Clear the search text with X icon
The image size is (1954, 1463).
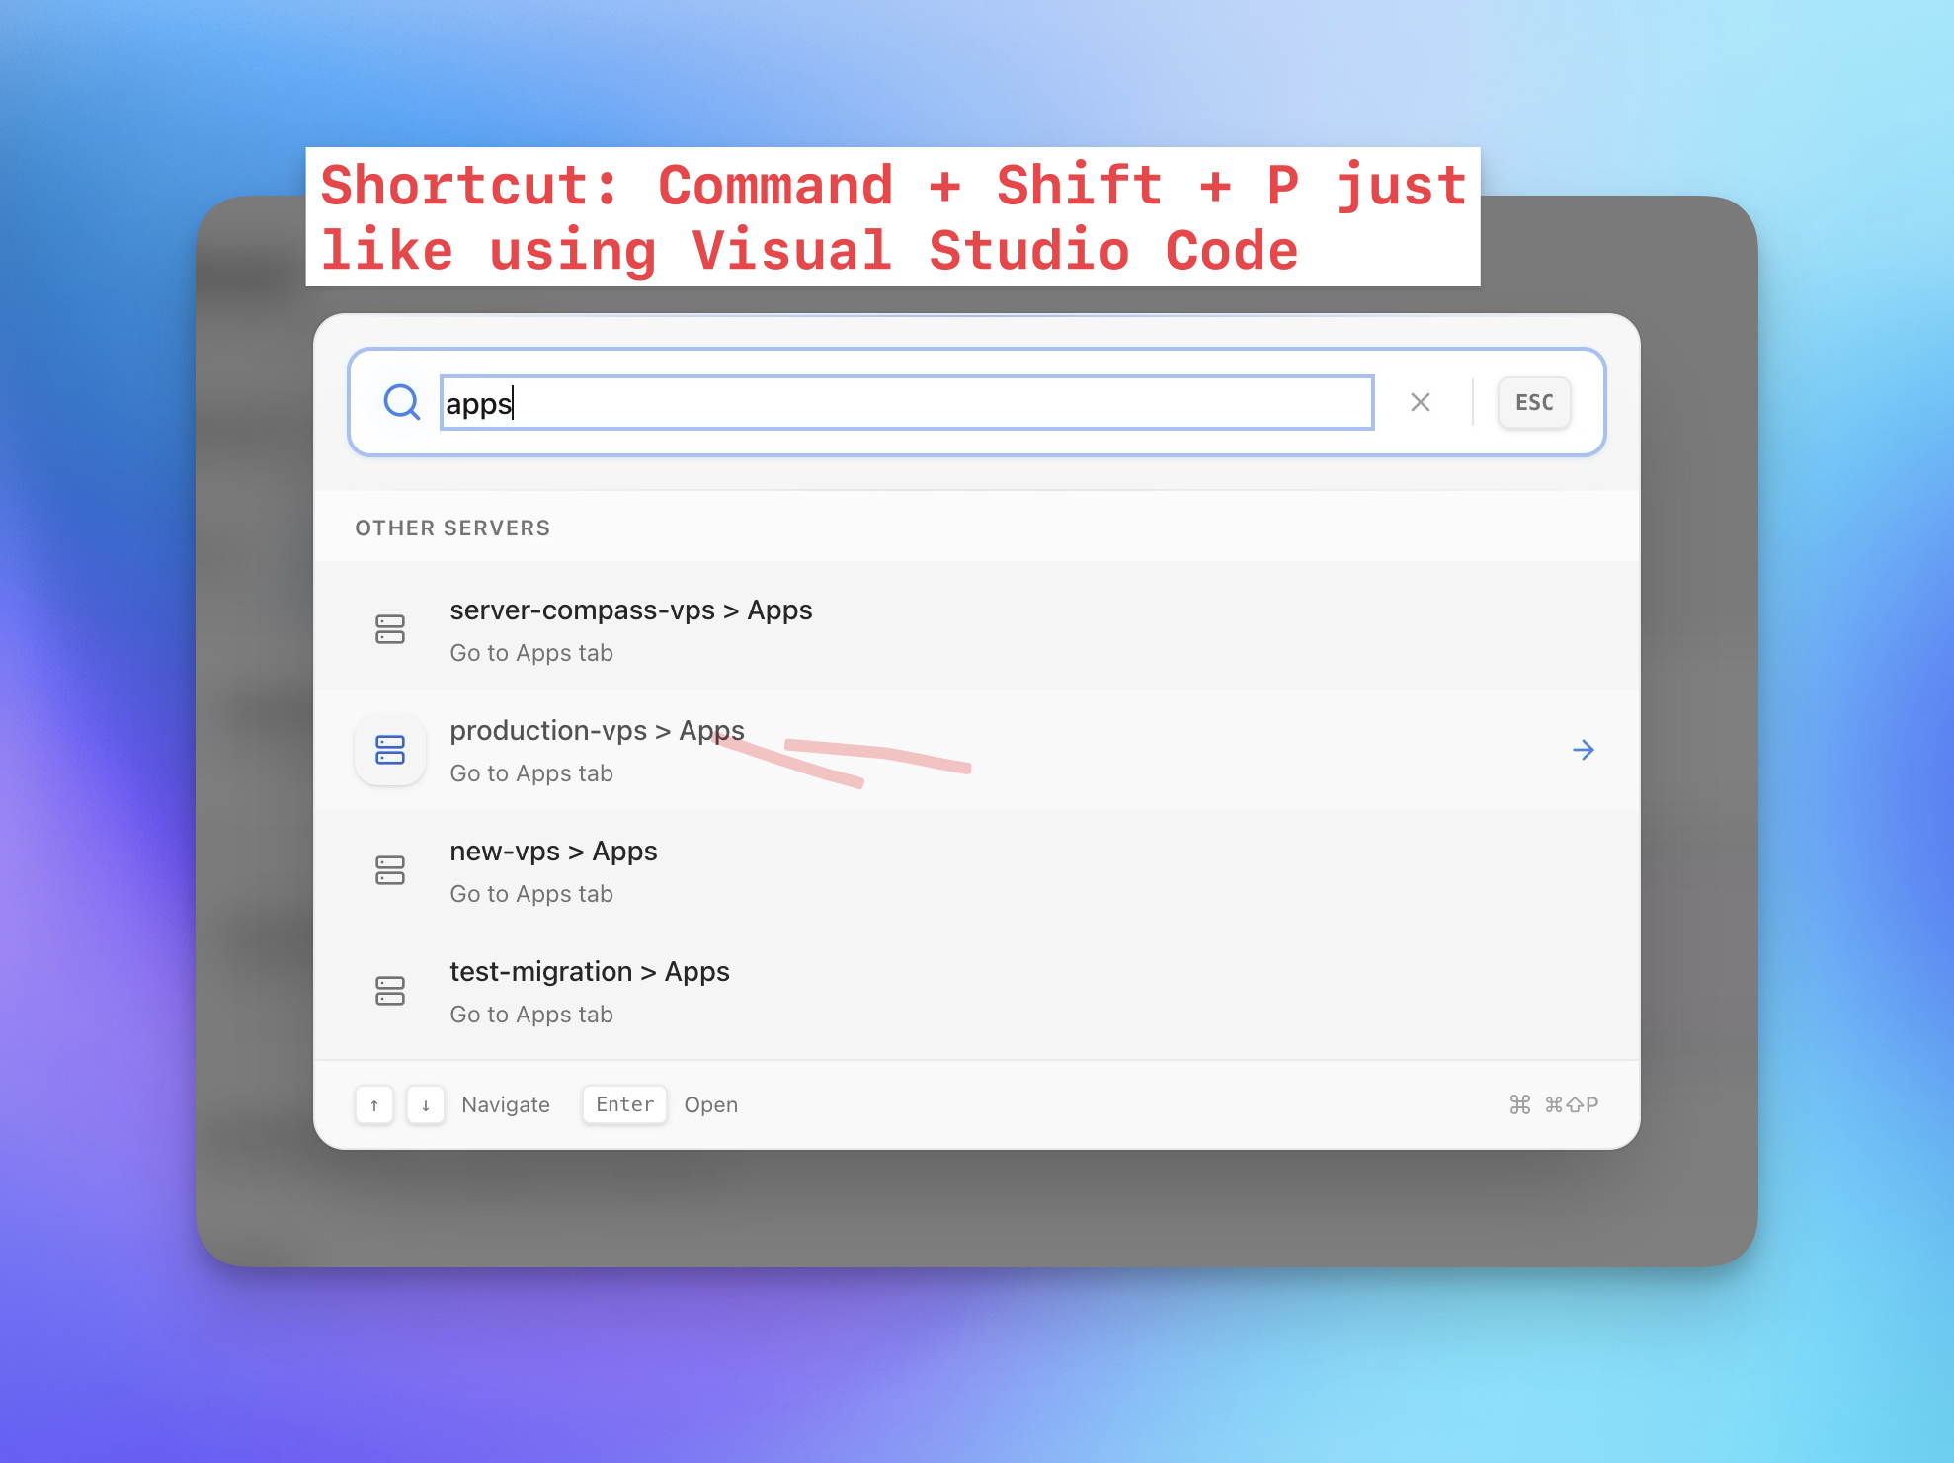pos(1420,402)
